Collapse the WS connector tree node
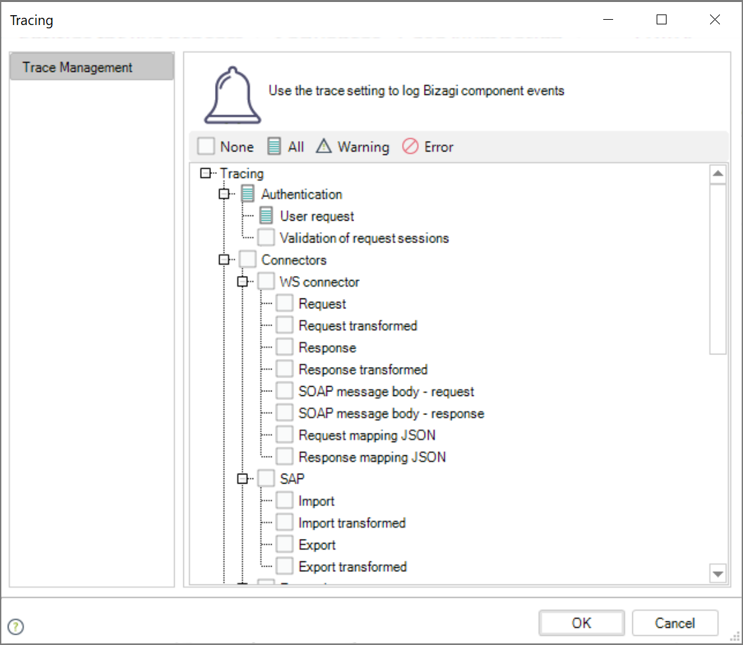Screen dimensions: 743x645 pos(242,281)
